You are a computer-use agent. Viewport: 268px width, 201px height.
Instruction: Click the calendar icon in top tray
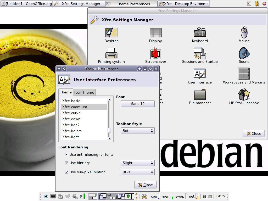(249, 4)
